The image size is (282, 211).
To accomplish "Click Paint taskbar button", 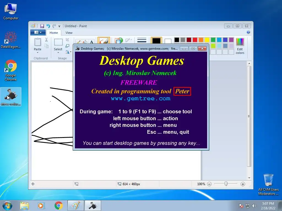I will coord(76,206).
